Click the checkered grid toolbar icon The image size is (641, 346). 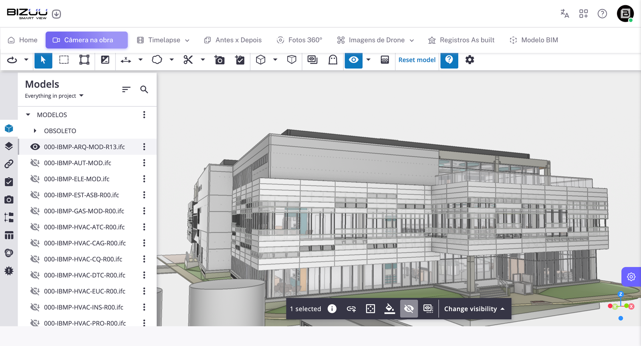click(x=385, y=60)
